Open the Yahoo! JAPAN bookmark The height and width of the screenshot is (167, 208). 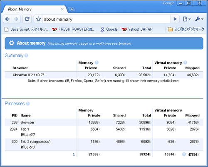tap(137, 29)
